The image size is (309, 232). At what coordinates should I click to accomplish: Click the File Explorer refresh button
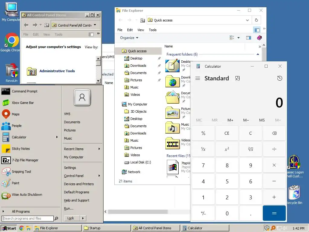point(256,20)
